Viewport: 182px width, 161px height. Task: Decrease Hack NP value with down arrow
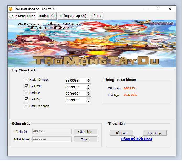pos(89,95)
